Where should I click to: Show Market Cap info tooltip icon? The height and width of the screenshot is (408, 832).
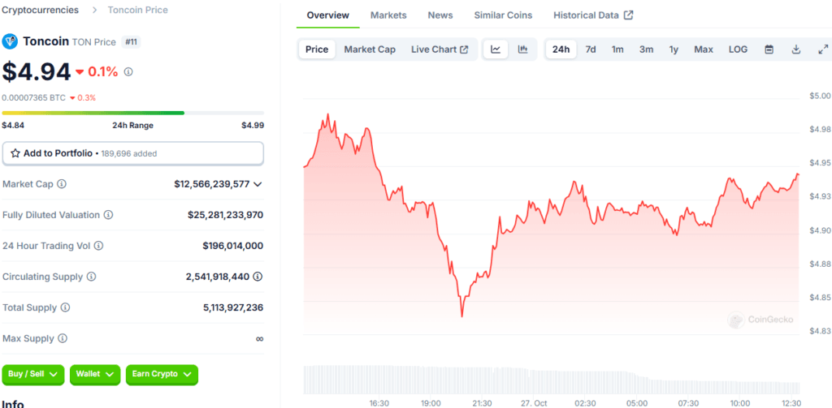(x=62, y=184)
